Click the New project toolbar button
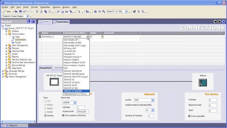Viewport: 227px width, 128px height. click(7, 12)
